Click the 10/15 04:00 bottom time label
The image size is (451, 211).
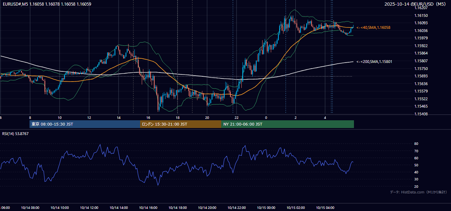coord(325,207)
